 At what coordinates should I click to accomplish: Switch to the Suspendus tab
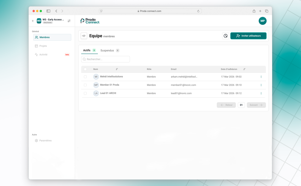[110, 50]
